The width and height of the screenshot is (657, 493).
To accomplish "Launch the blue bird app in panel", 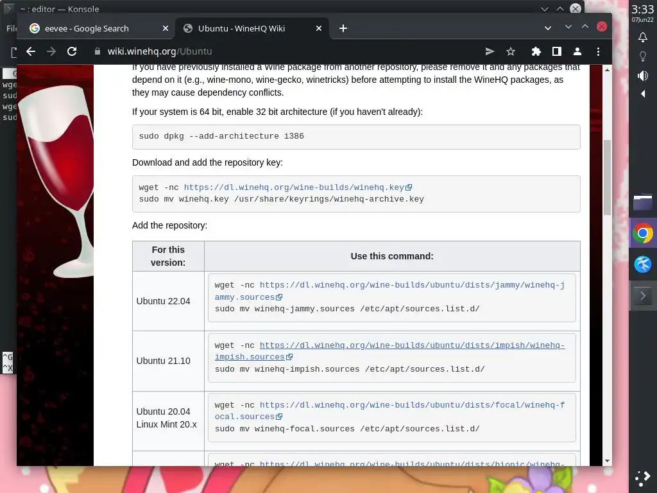I will (643, 264).
